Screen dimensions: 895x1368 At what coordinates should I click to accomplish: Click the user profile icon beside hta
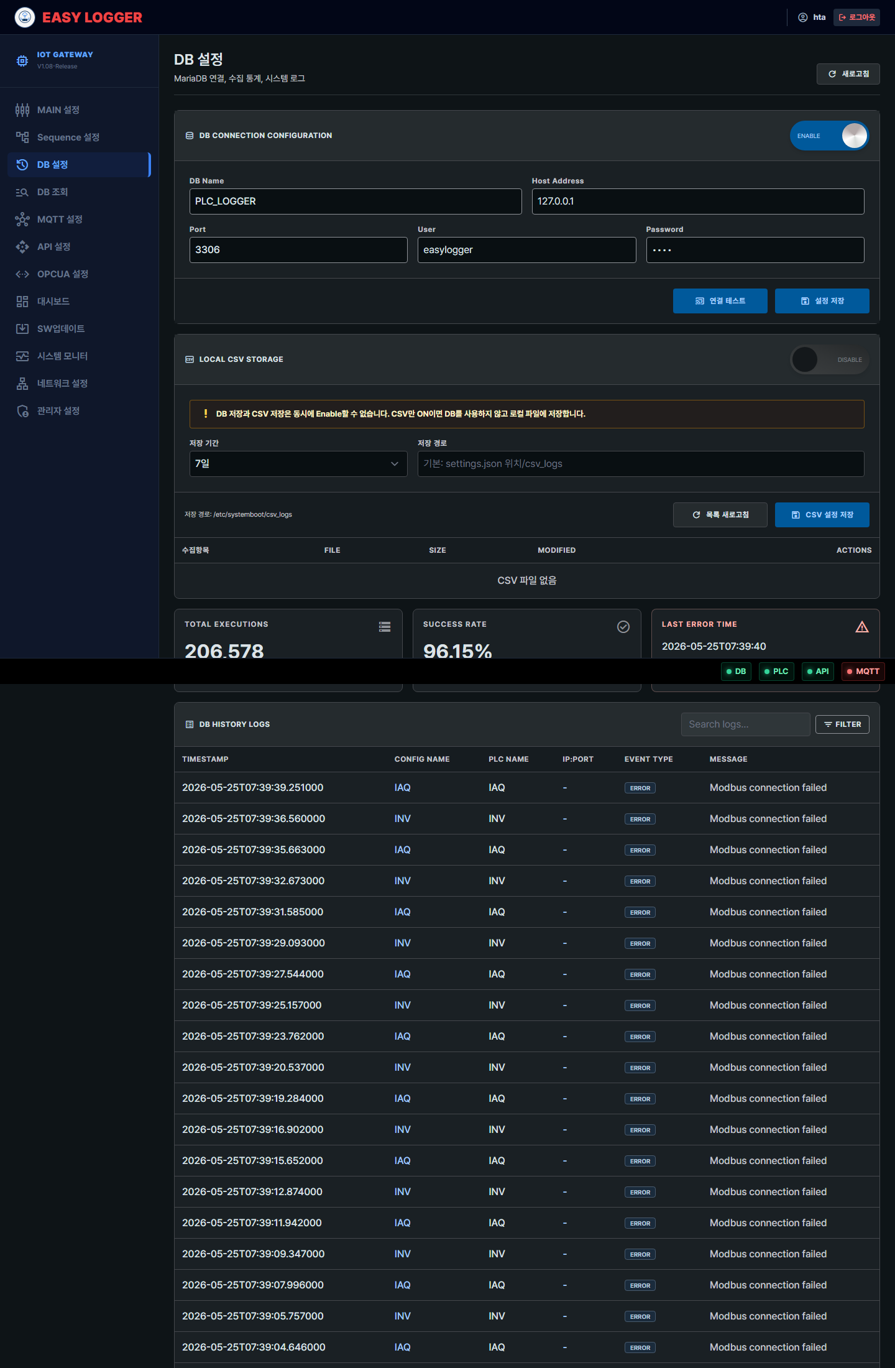[x=802, y=17]
